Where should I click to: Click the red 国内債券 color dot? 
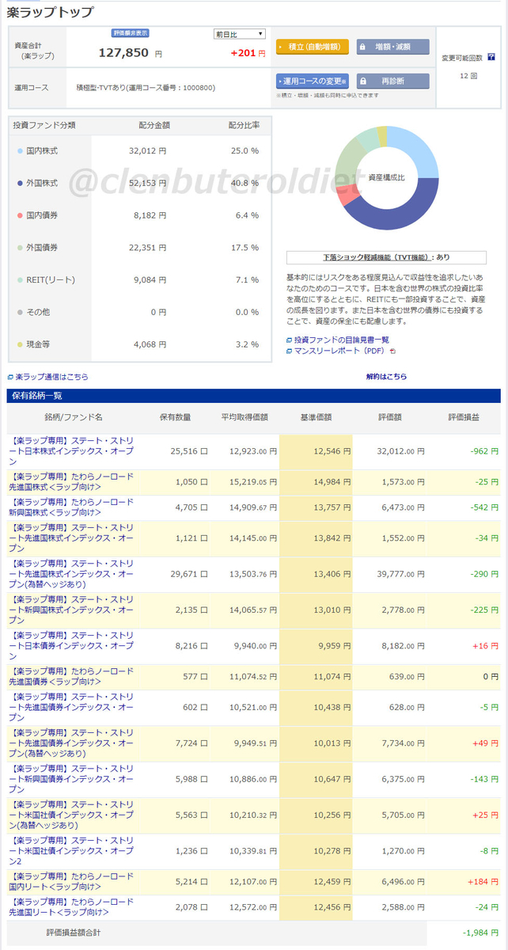(x=20, y=215)
